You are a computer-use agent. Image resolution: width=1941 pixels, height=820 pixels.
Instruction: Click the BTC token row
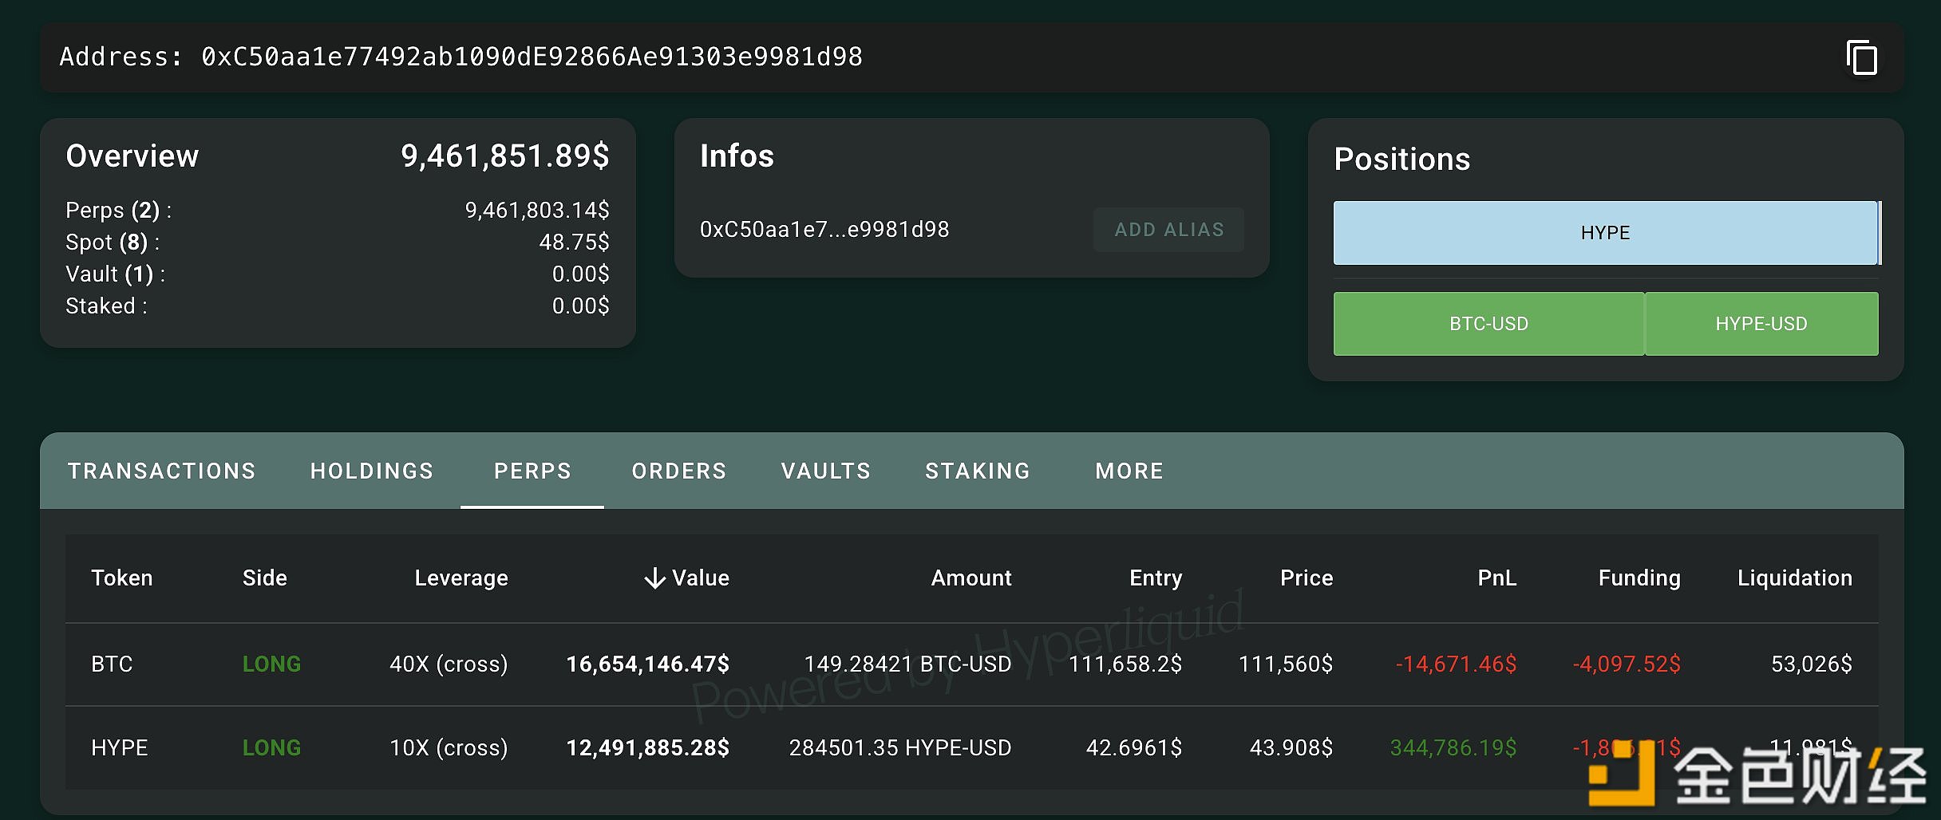112,664
